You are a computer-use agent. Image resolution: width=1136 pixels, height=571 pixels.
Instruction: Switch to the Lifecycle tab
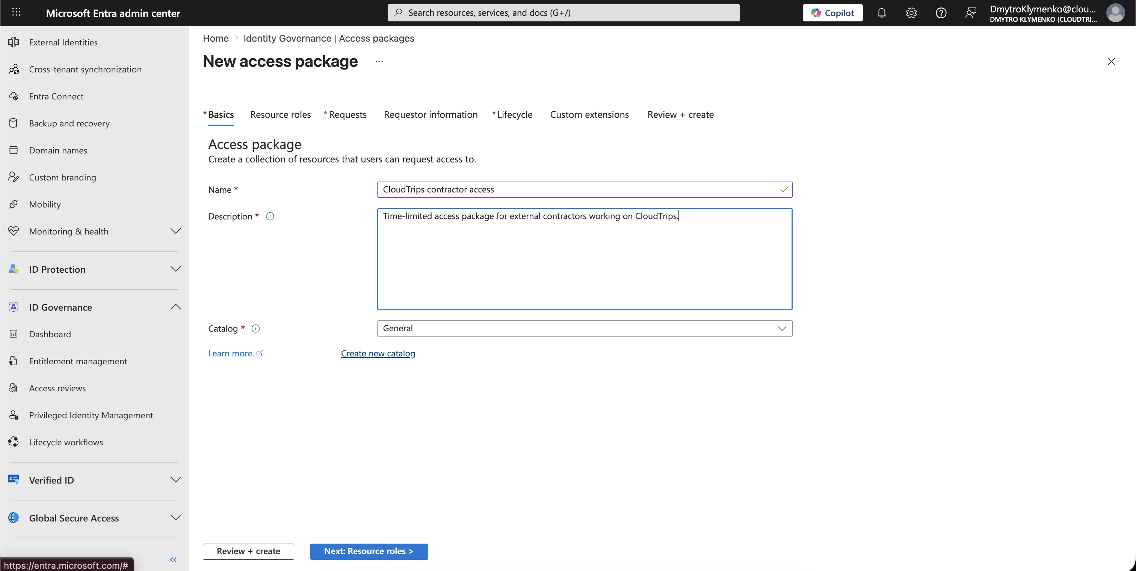tap(514, 114)
